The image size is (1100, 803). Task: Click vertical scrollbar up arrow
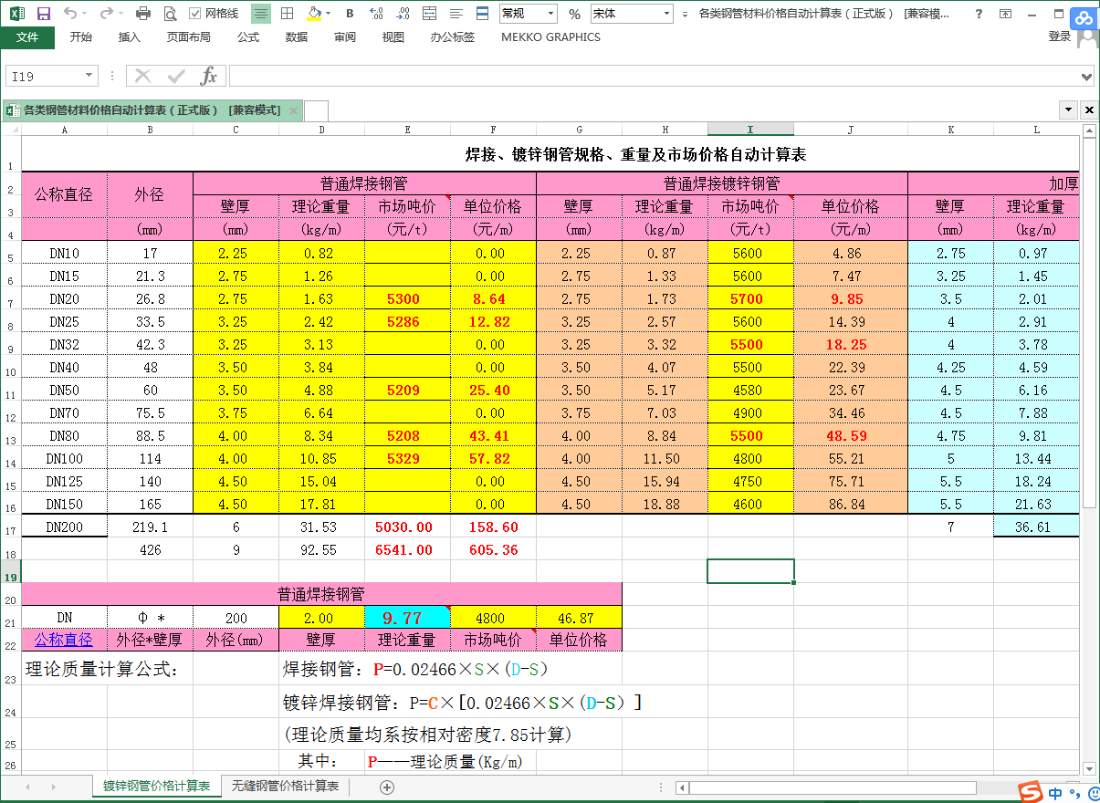click(x=1089, y=130)
